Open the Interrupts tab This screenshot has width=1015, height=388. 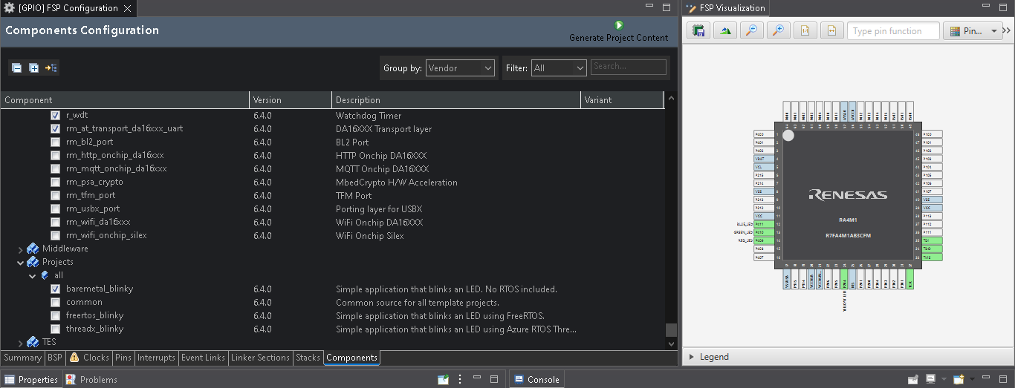pyautogui.click(x=157, y=358)
